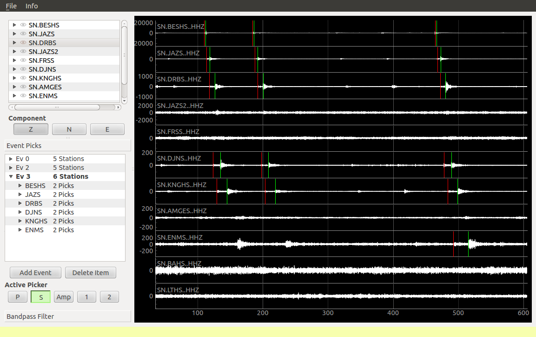536x337 pixels.
Task: Toggle visibility eye for SN.KNGHS station
Action: [x=23, y=78]
